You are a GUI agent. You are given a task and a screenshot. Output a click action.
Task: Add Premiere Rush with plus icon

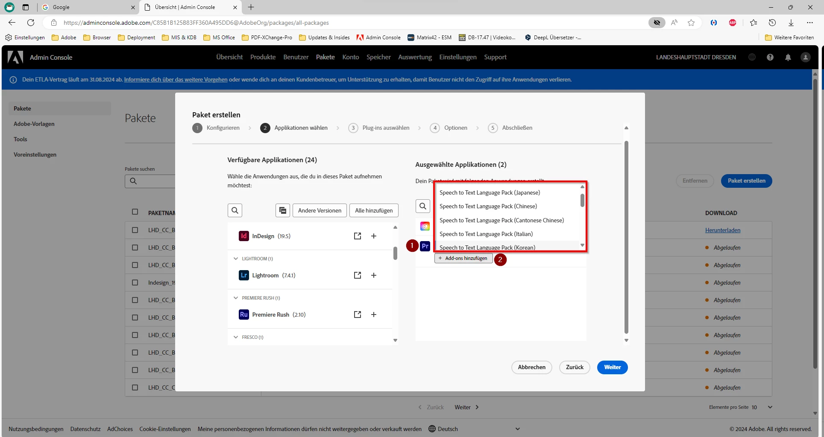tap(374, 315)
